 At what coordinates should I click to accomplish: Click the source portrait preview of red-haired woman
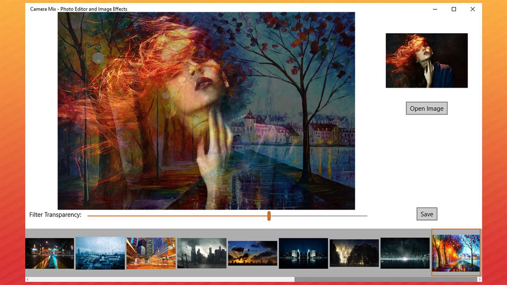point(427,61)
